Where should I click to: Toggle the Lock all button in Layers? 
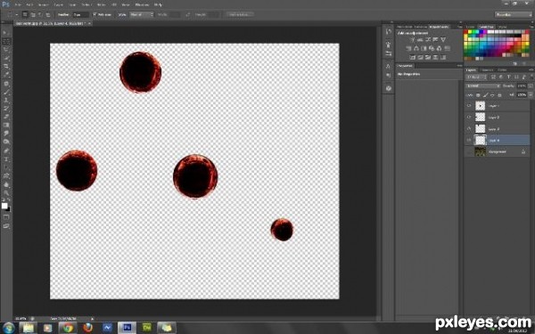[500, 95]
